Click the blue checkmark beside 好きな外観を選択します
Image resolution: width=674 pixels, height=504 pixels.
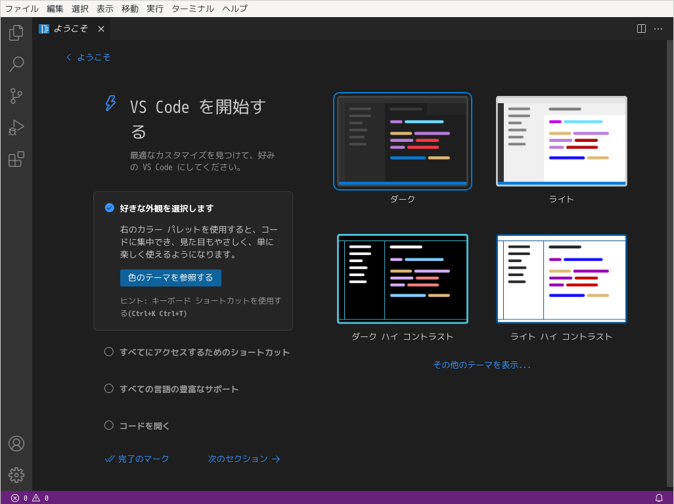click(110, 208)
